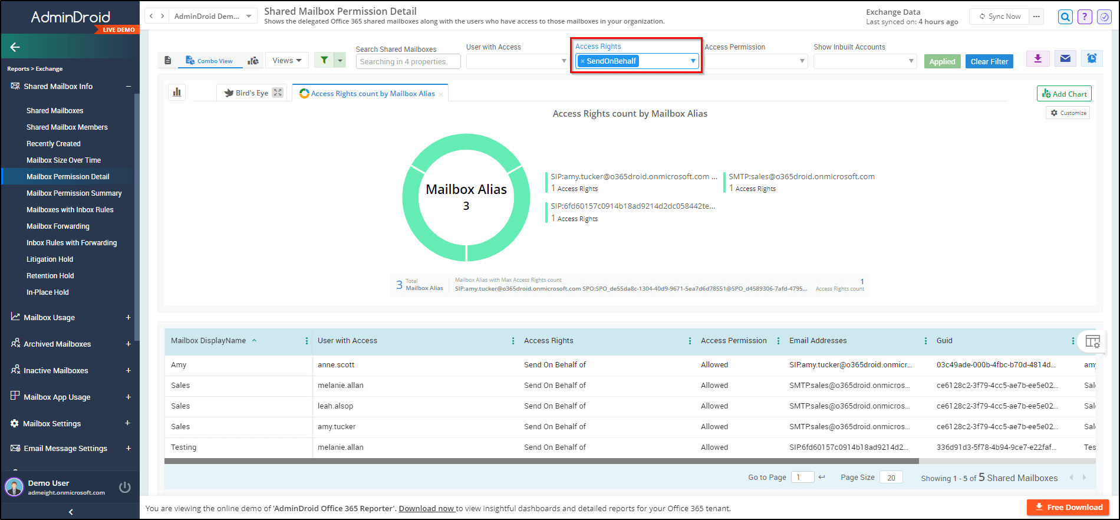Click the purple download export icon
The image size is (1120, 520).
(x=1038, y=59)
